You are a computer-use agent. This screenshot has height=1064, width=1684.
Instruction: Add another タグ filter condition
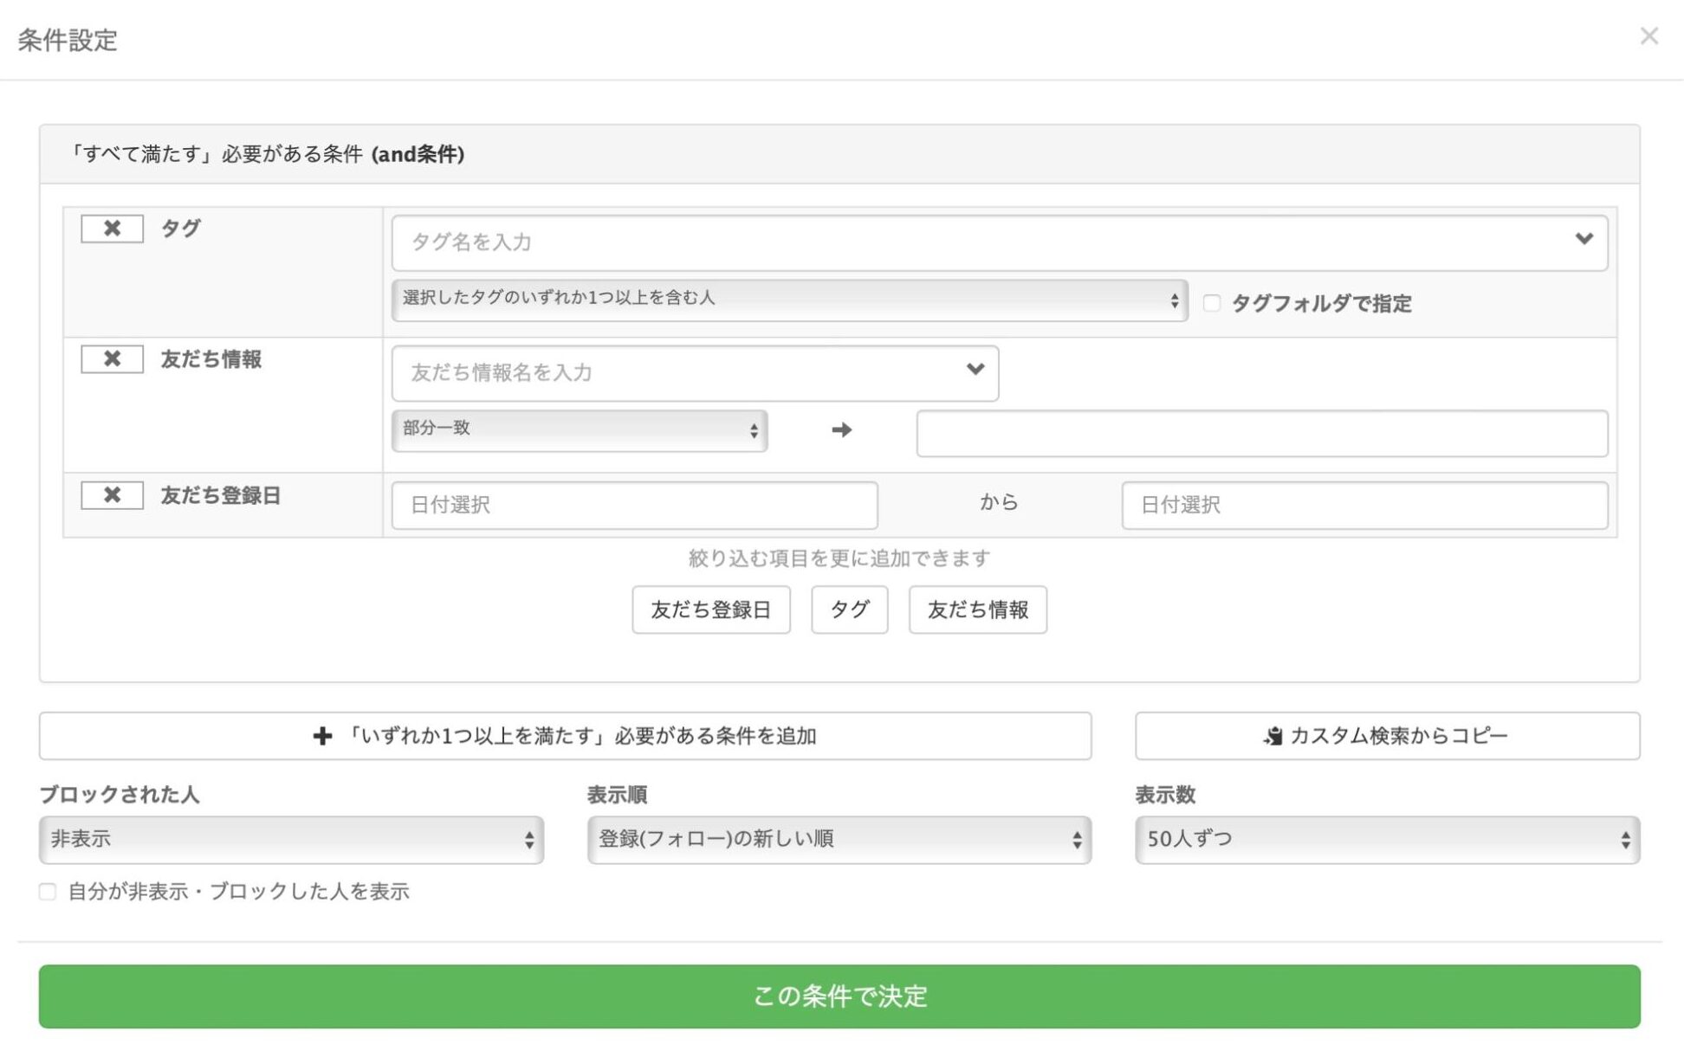849,609
